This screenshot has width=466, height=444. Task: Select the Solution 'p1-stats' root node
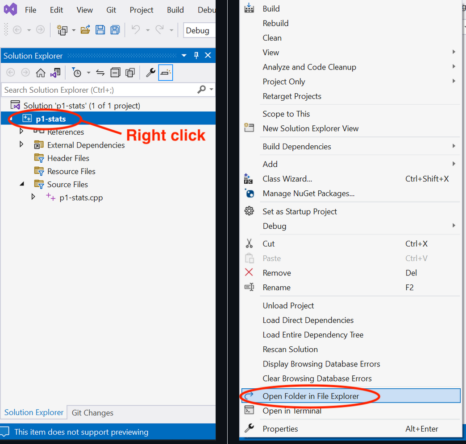(x=82, y=106)
